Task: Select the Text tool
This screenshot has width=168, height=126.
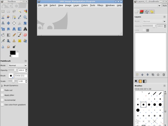Action: point(25,29)
